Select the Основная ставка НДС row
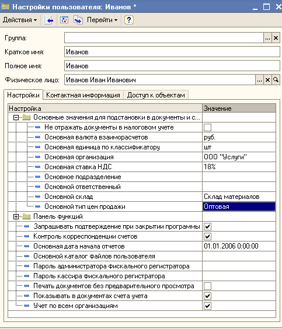Viewport: 282px width, 329px height. click(x=142, y=167)
